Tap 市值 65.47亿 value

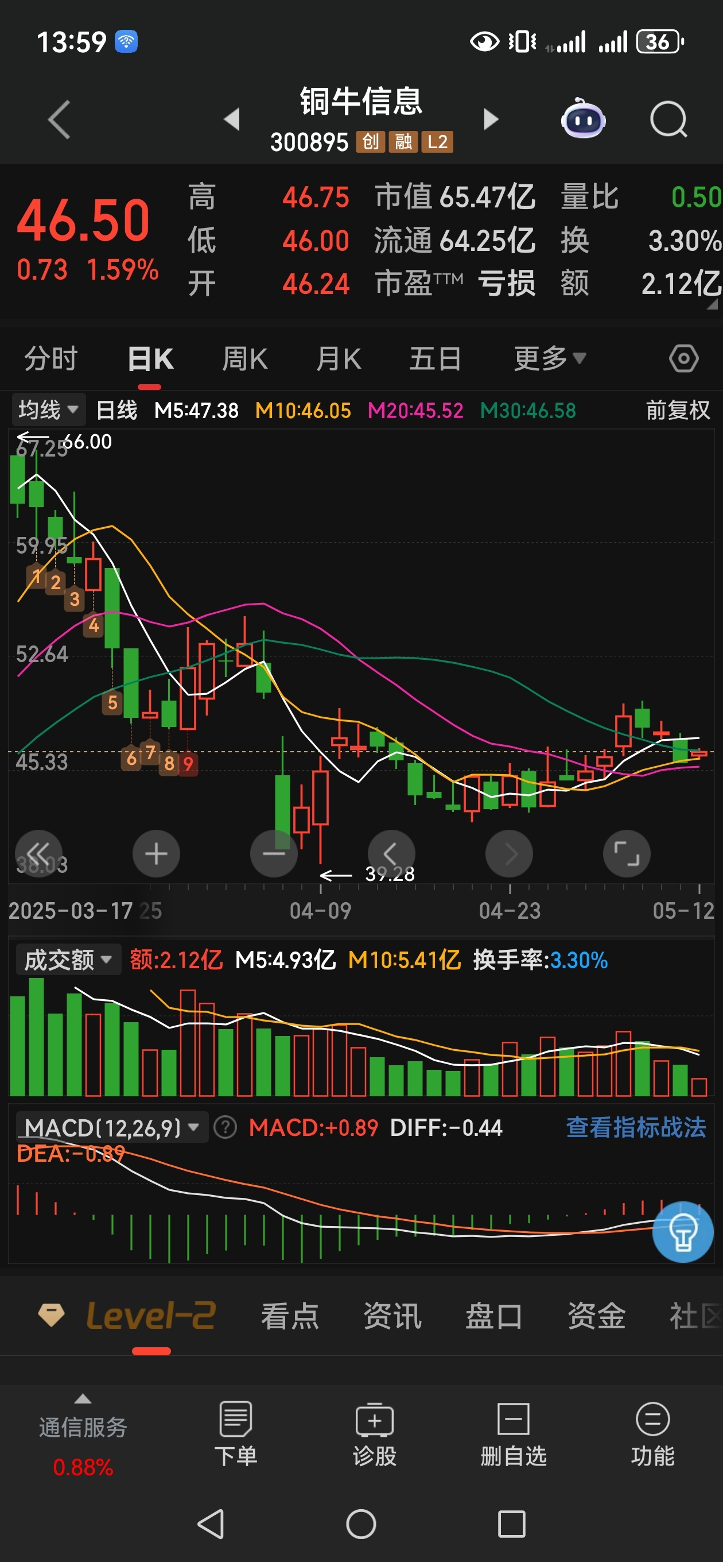(x=455, y=197)
